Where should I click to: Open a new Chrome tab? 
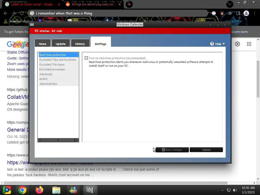pyautogui.click(x=129, y=4)
